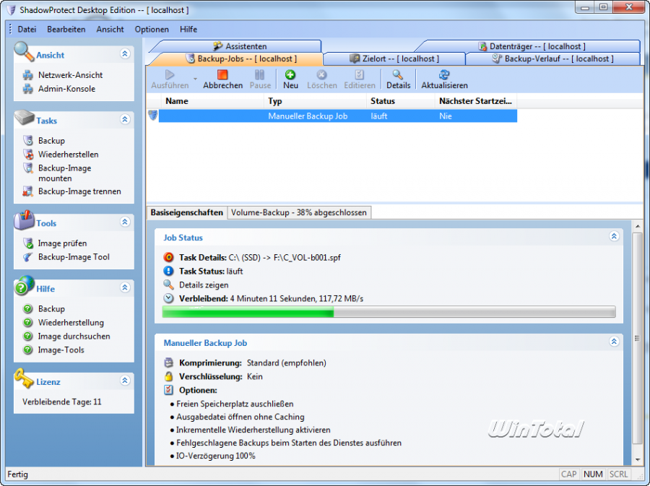Collapse the Hilfe sidebar panel
The height and width of the screenshot is (486, 650).
click(125, 287)
